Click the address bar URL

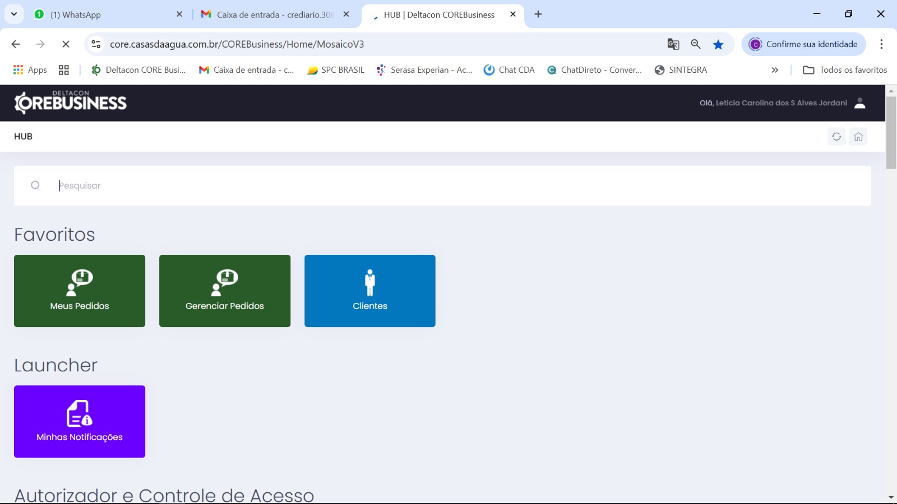[x=237, y=44]
